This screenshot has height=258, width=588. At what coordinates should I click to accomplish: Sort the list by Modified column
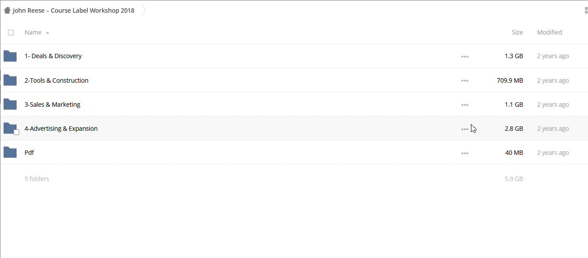tap(549, 32)
